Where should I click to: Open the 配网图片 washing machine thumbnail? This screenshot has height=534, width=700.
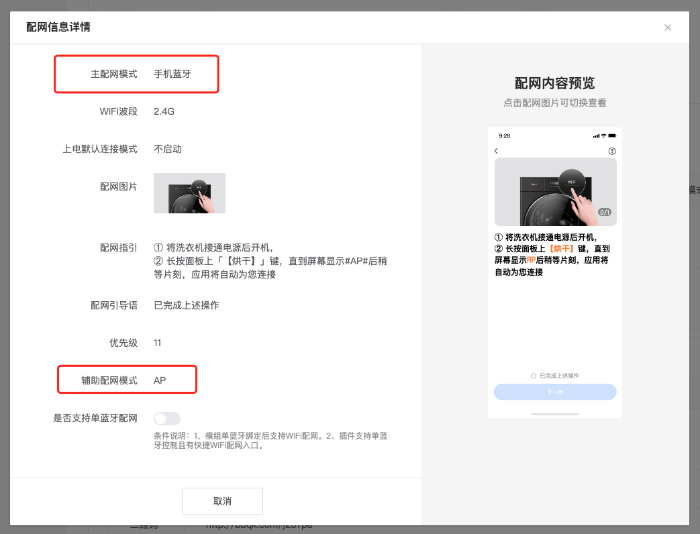click(189, 193)
